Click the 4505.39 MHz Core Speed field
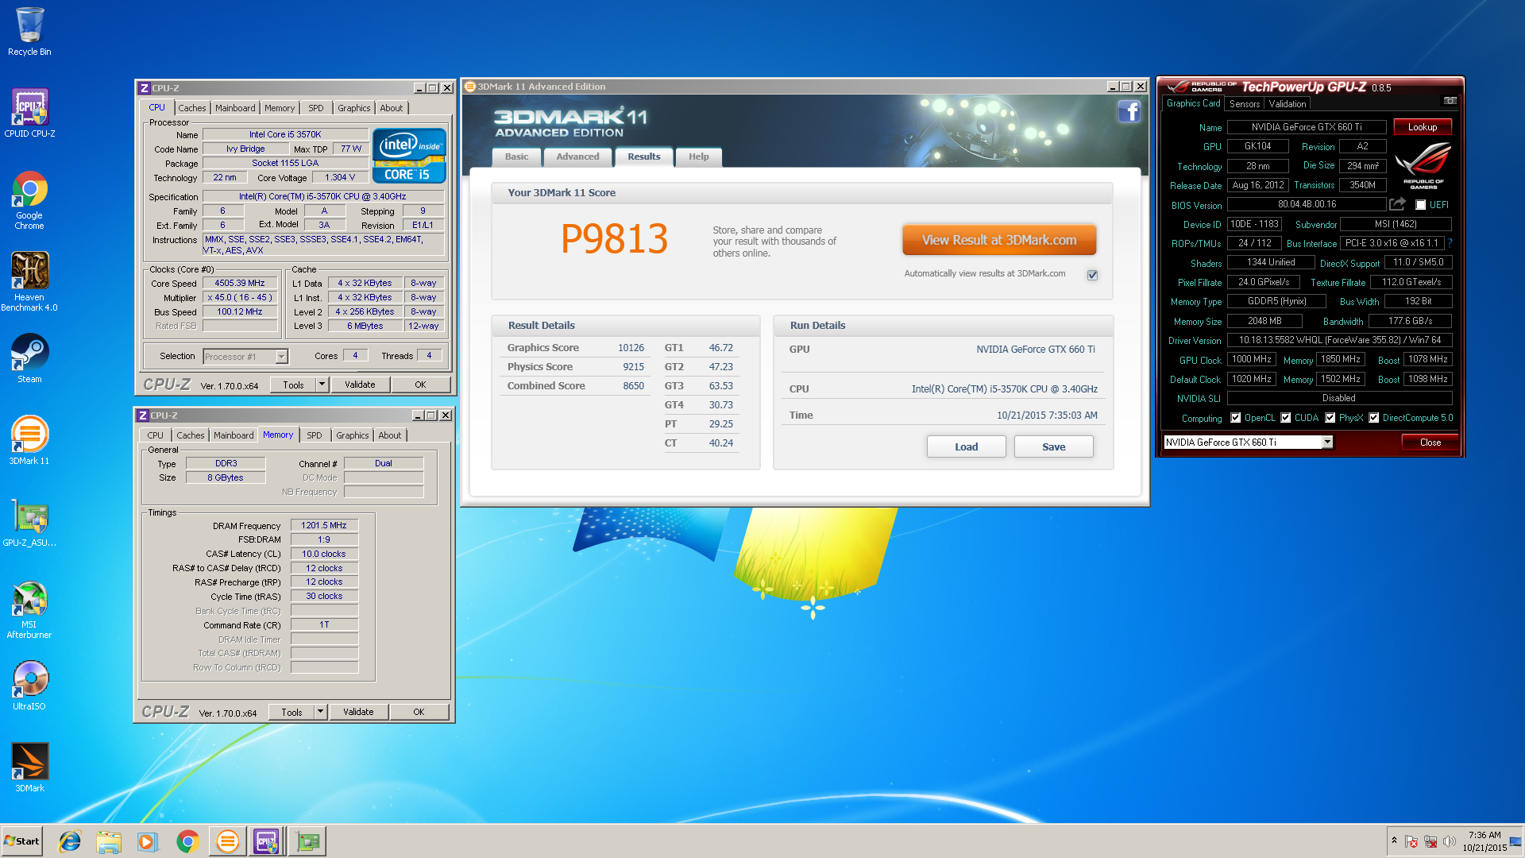The width and height of the screenshot is (1525, 858). point(240,283)
